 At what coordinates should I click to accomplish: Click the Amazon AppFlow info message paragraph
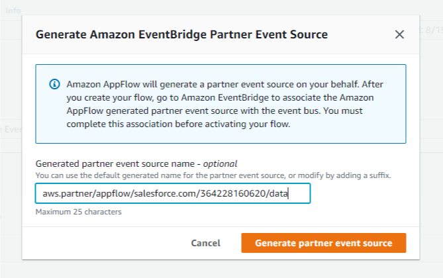pyautogui.click(x=228, y=104)
